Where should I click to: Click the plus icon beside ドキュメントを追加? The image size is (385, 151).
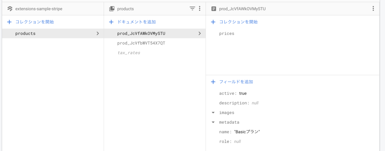pyautogui.click(x=111, y=22)
